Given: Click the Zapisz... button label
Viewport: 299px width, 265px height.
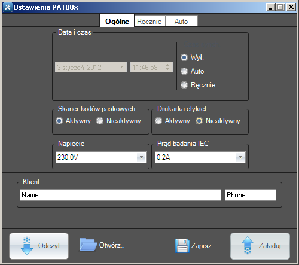Looking at the screenshot, I should coord(204,246).
